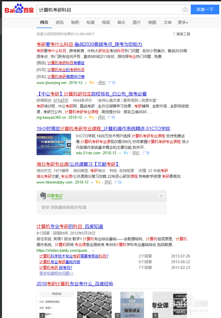This screenshot has height=318, width=221.
Task: Click V3 badge of jixunying.net result
Action: (91, 83)
